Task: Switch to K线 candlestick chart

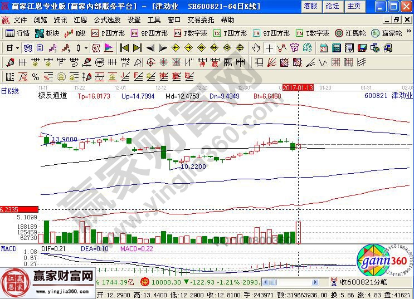Action: coord(75,33)
